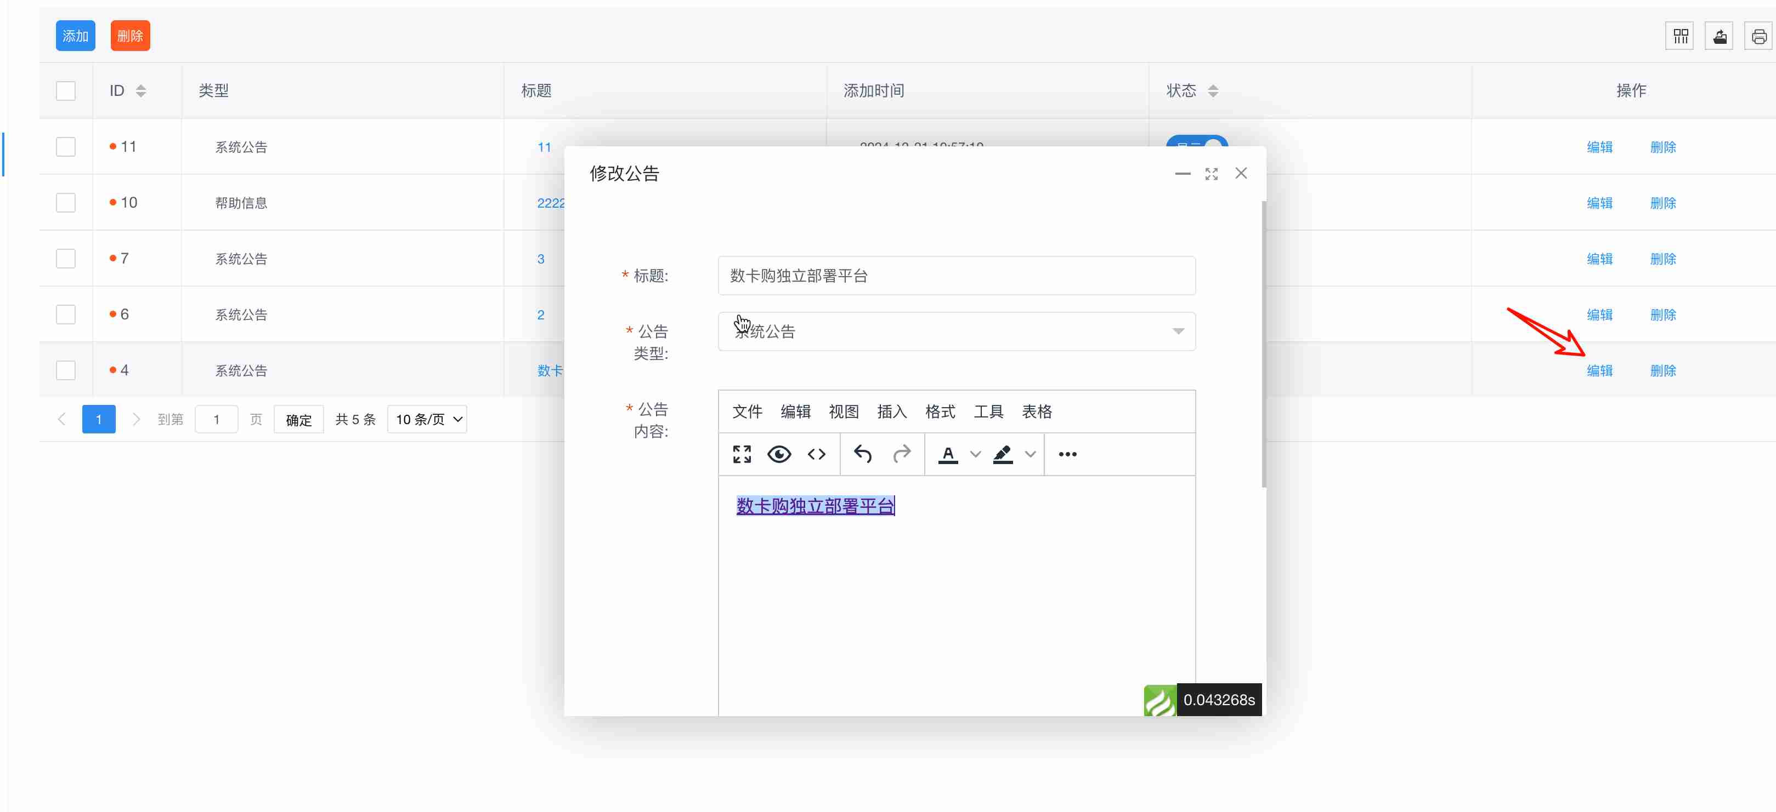Open the 10 条/页 page size dropdown
1776x812 pixels.
[427, 420]
